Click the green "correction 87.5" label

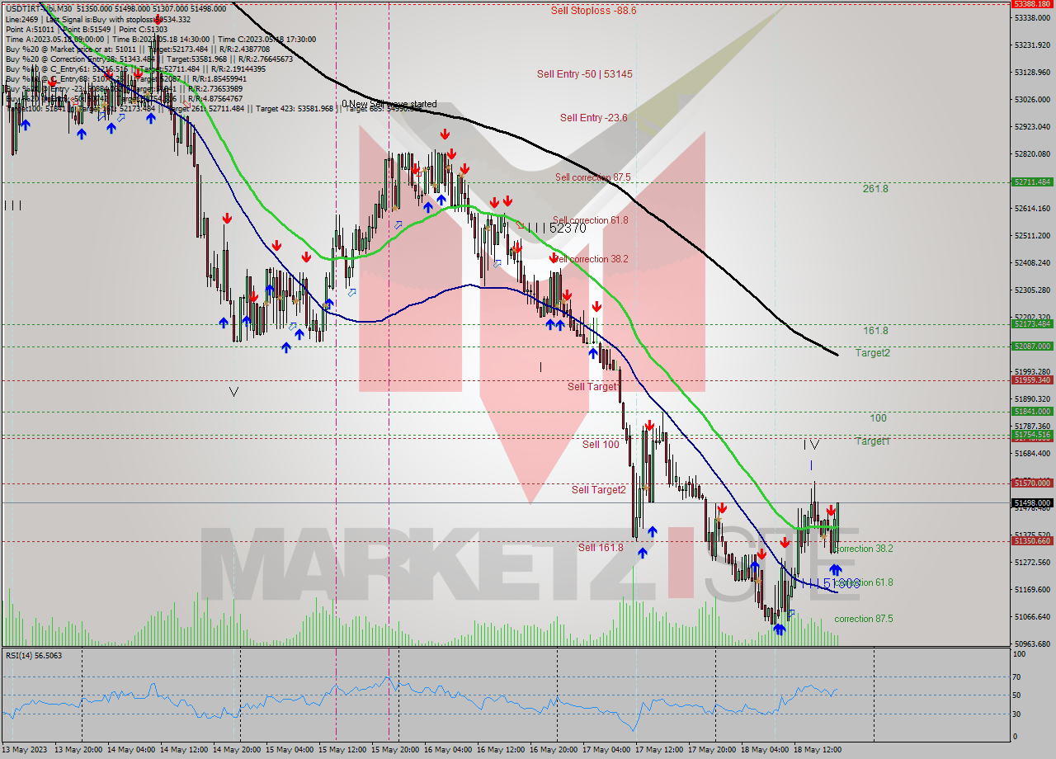[863, 619]
